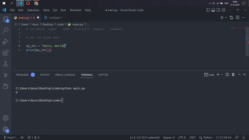Toggle the bottom panel layout
The width and height of the screenshot is (249, 140).
(x=213, y=10)
